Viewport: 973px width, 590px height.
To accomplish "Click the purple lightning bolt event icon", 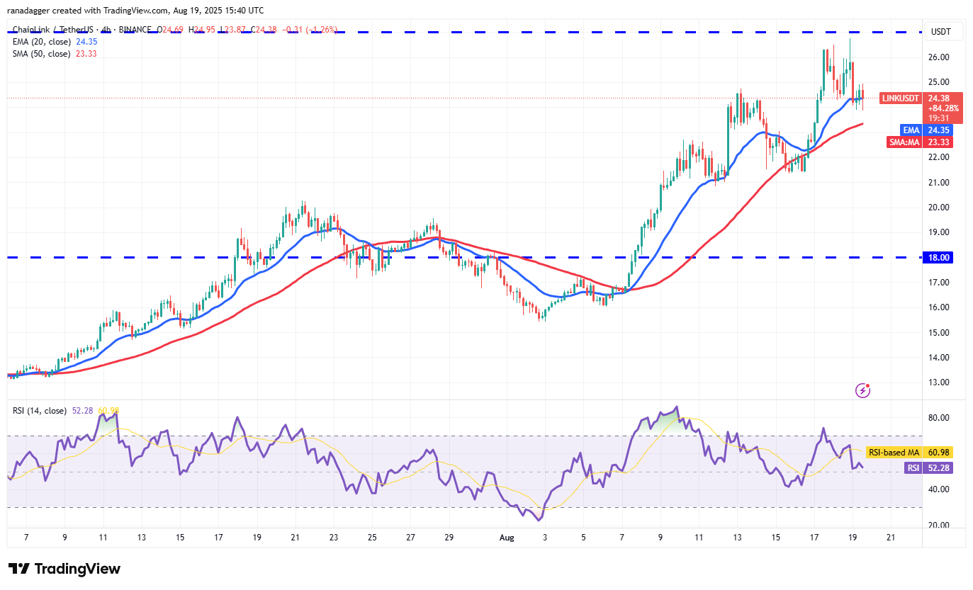I will tap(863, 390).
